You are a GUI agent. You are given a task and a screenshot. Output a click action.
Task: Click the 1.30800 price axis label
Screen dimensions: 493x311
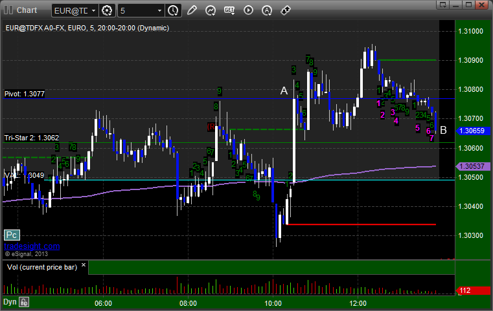[471, 89]
